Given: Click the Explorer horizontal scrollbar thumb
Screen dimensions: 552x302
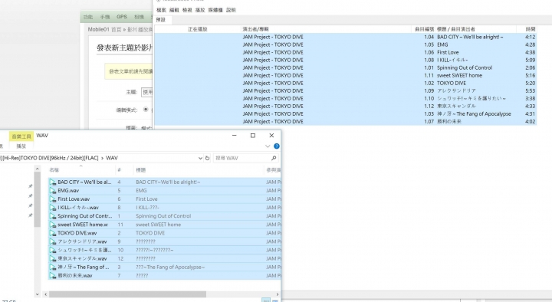Looking at the screenshot, I should [127, 294].
